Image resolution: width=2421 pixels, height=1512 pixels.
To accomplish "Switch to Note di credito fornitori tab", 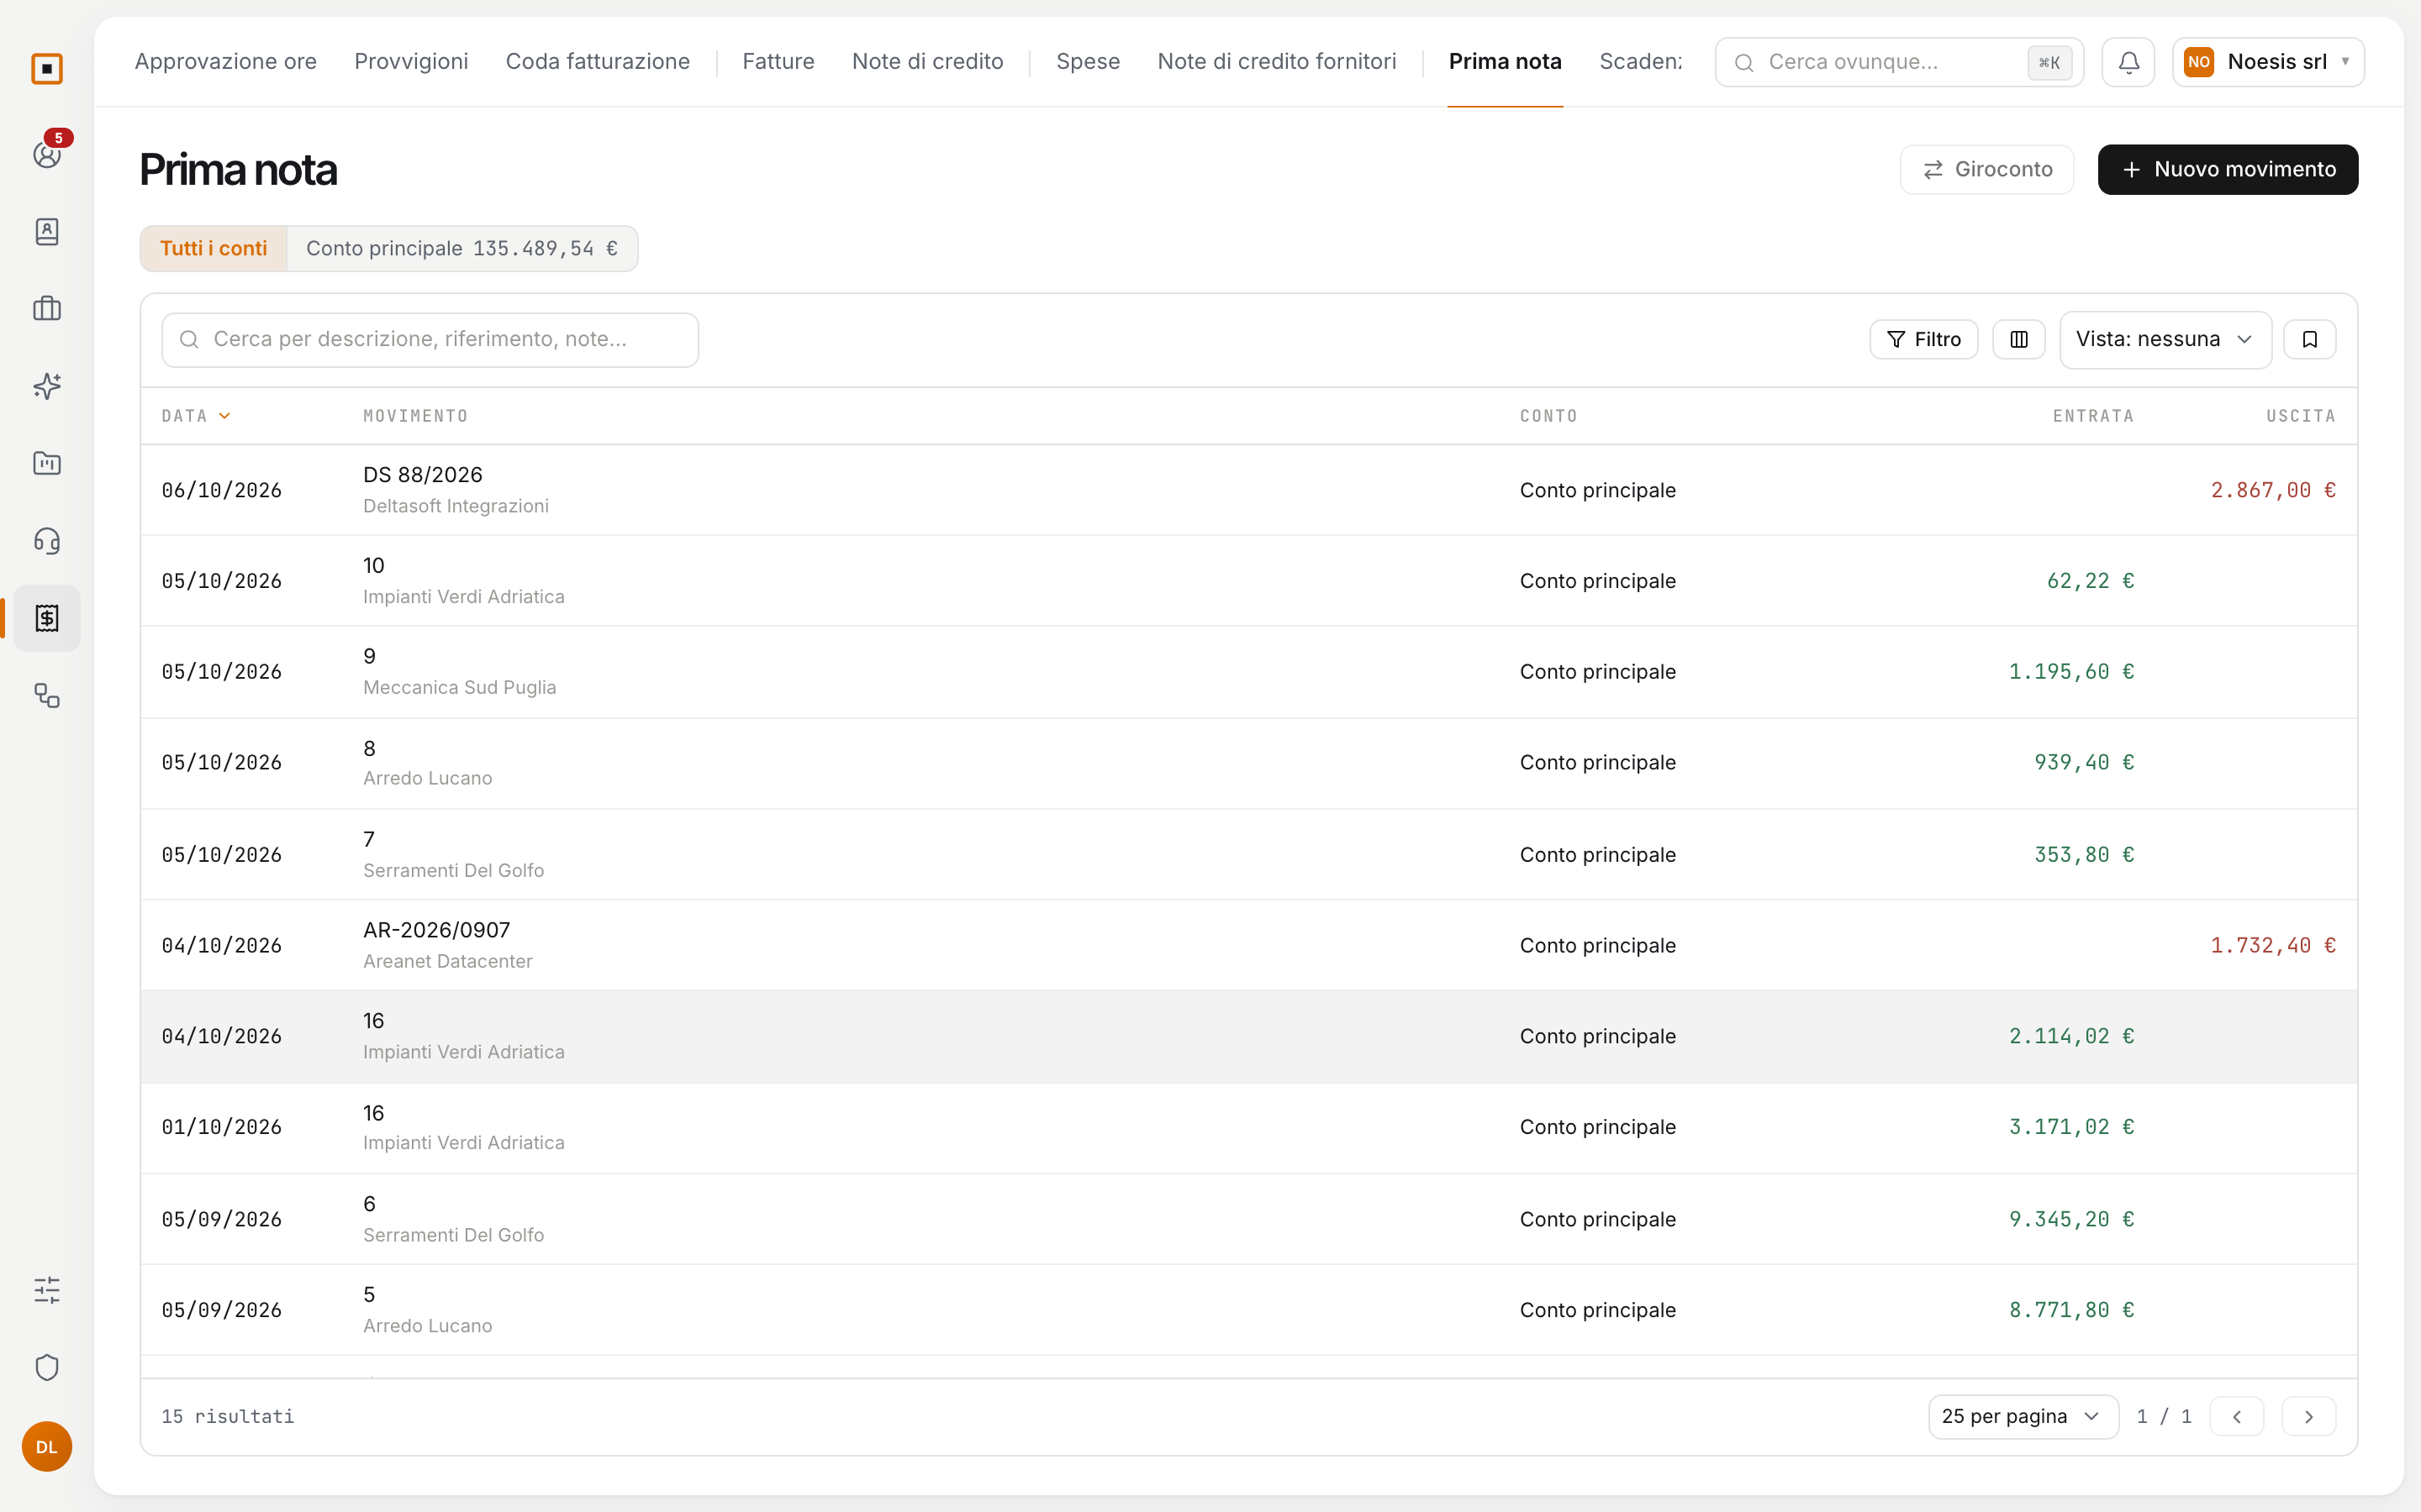I will click(x=1277, y=62).
